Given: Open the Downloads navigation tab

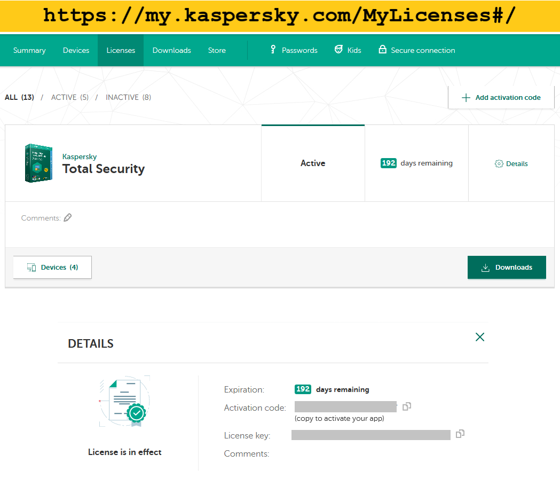Looking at the screenshot, I should pos(172,50).
